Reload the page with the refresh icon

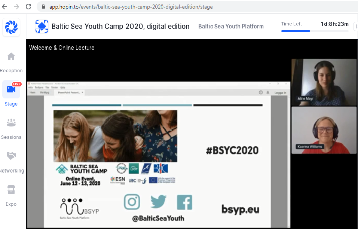(x=28, y=7)
